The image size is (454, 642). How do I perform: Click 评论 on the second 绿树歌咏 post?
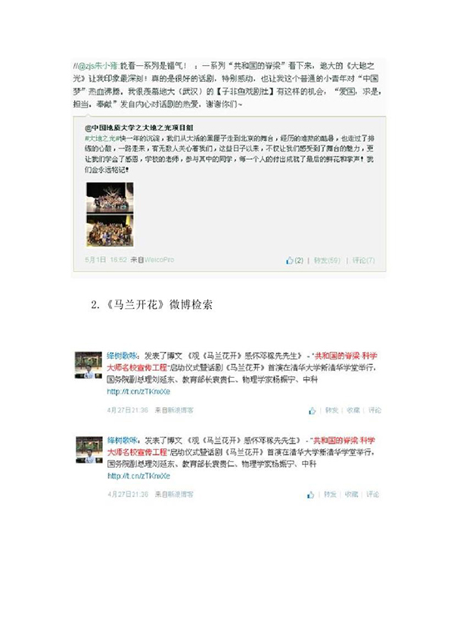(x=372, y=494)
